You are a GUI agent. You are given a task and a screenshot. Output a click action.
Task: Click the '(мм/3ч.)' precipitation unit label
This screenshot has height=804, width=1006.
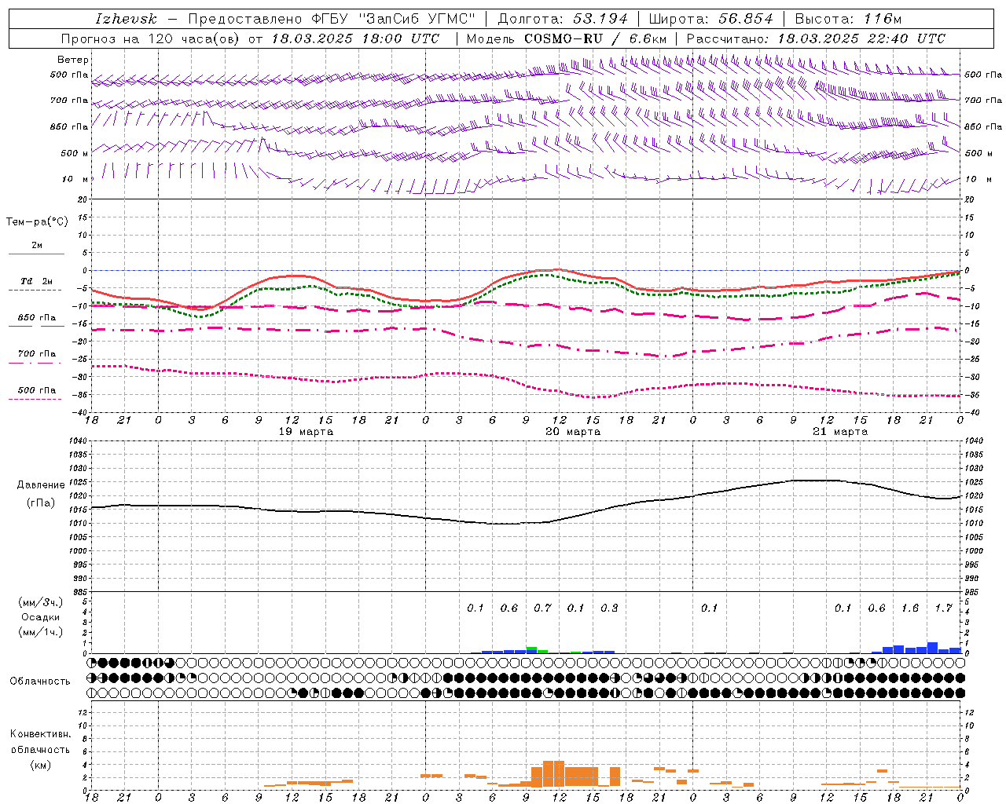tap(41, 602)
